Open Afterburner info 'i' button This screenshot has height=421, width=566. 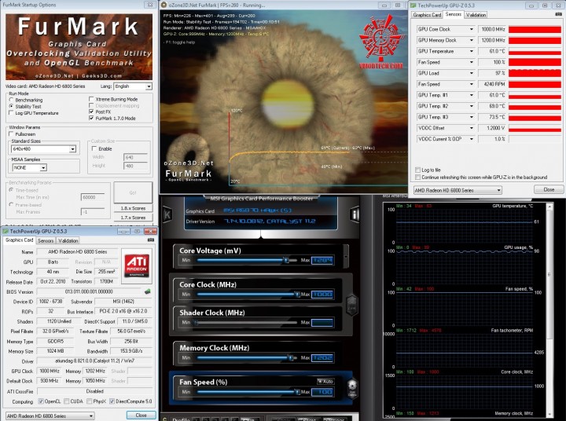355,214
